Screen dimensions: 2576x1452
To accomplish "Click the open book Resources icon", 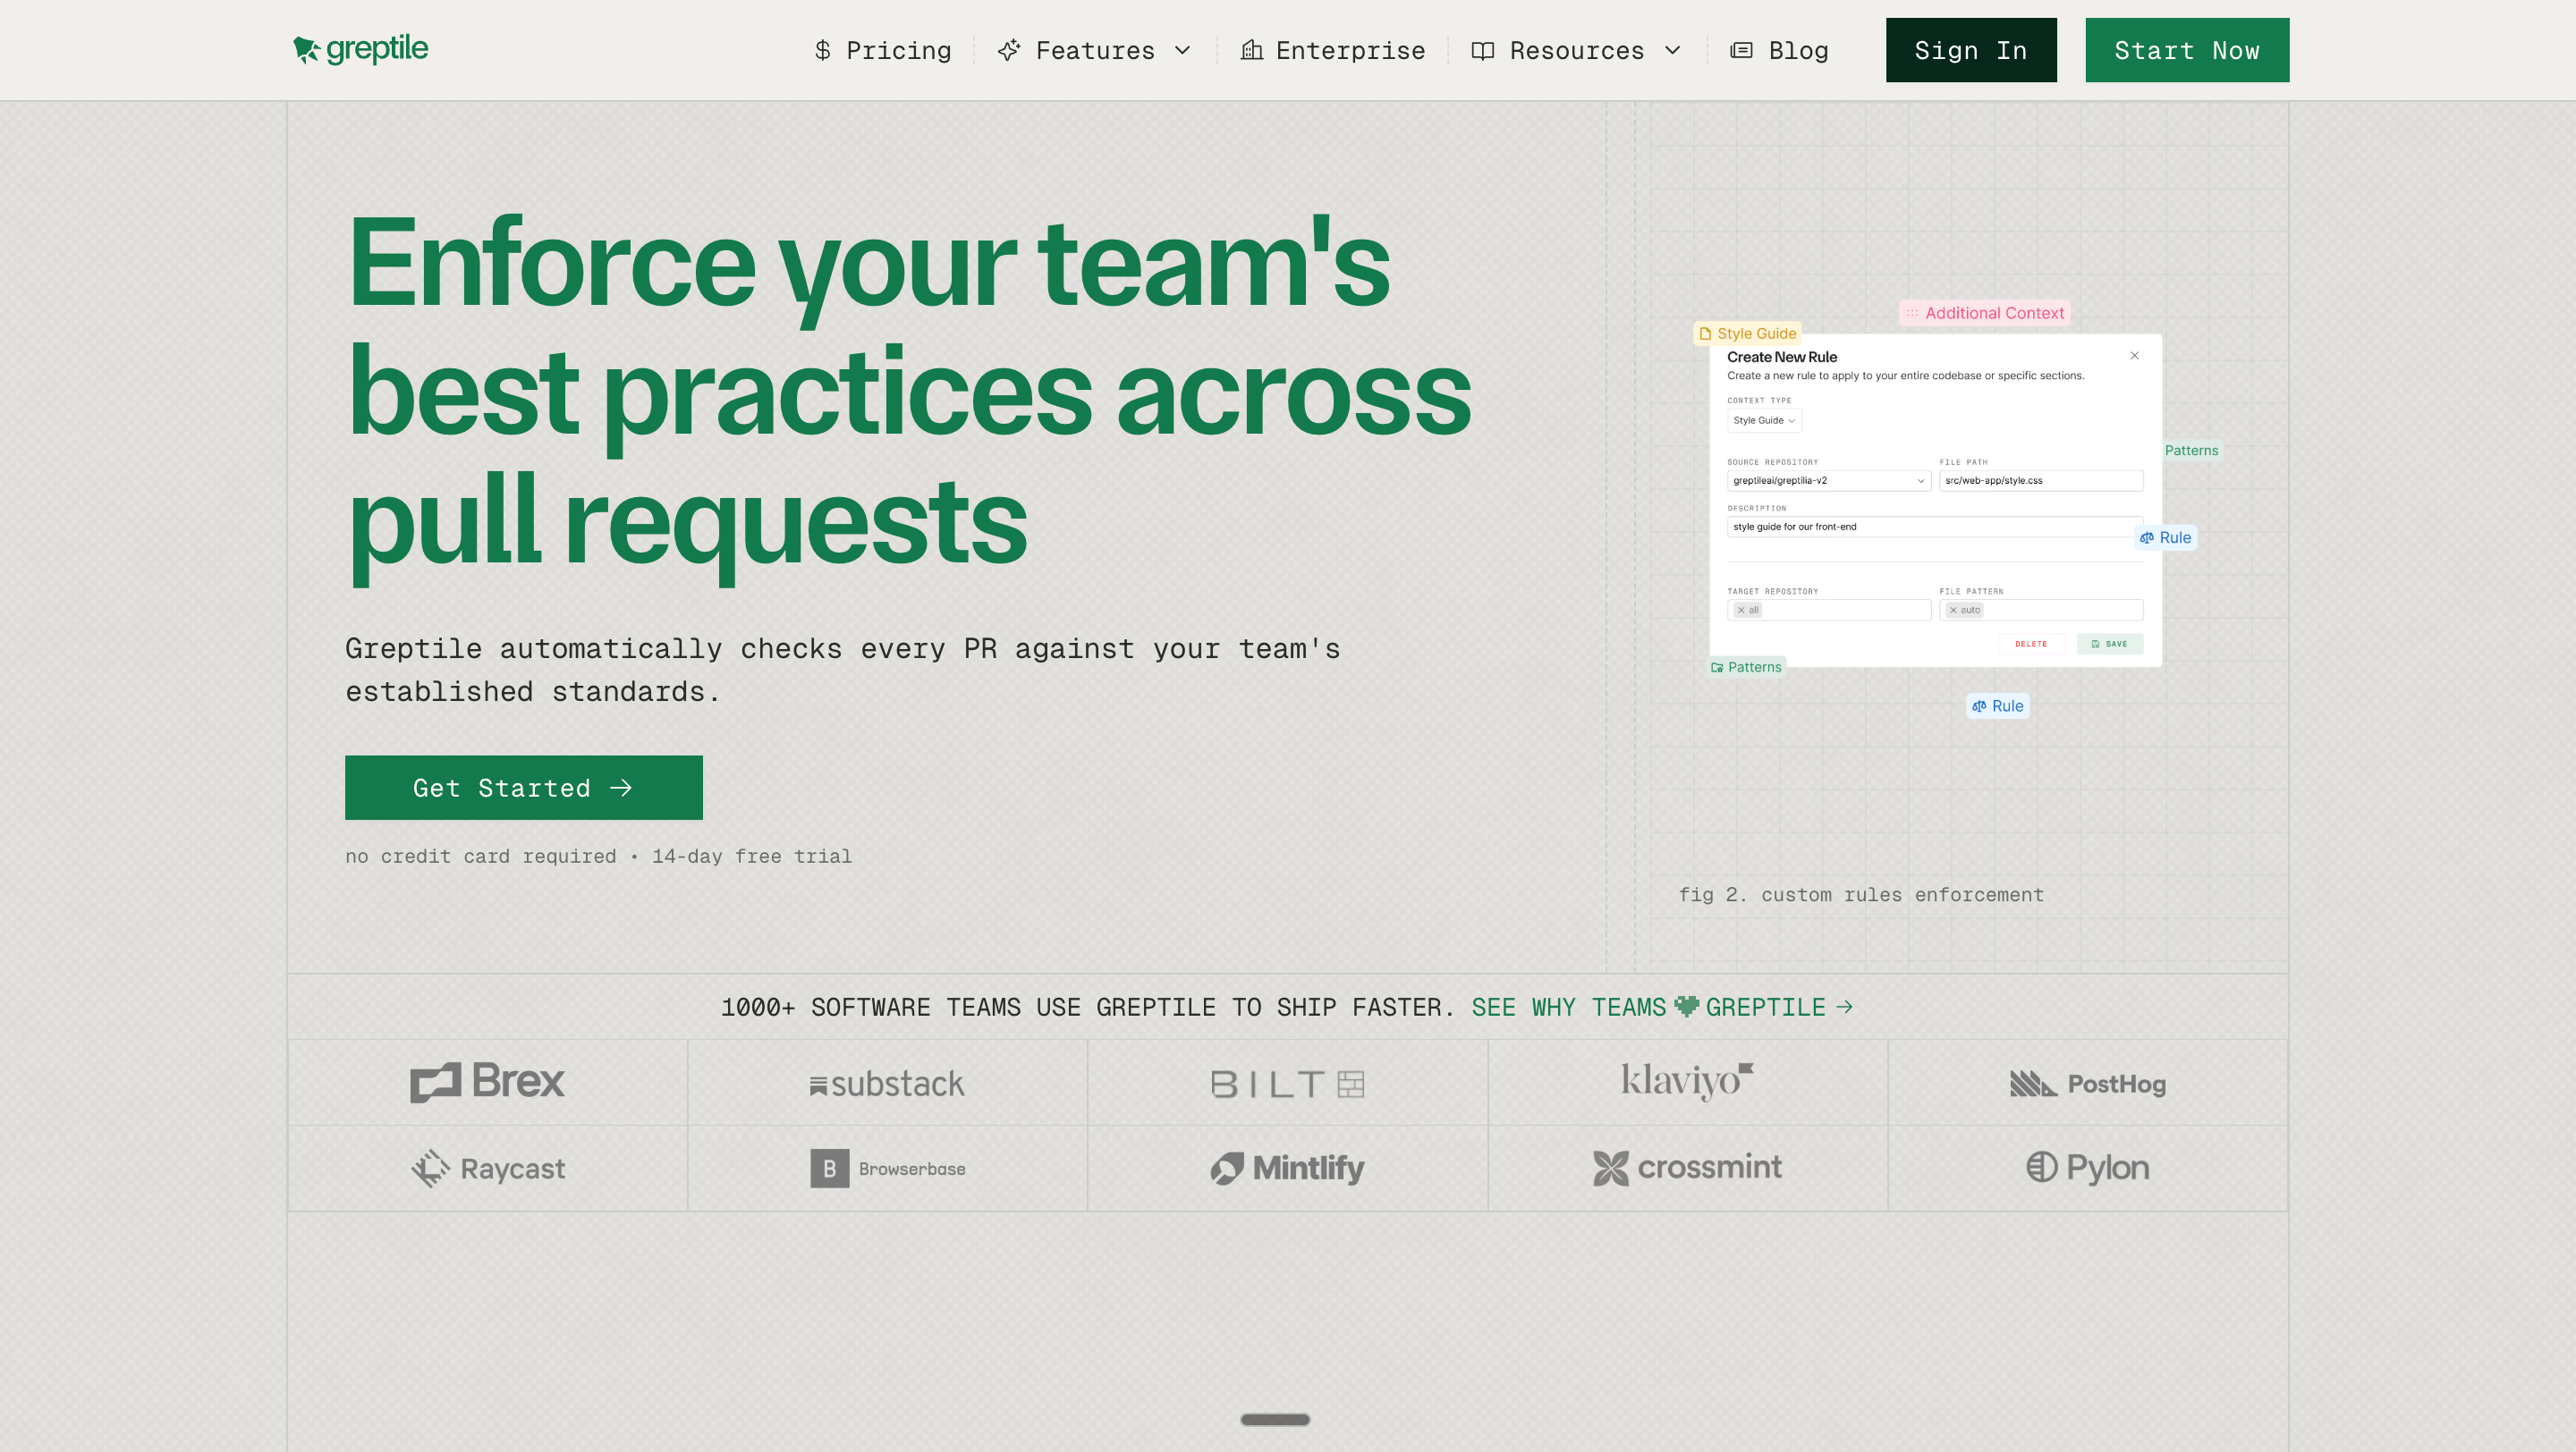I will pyautogui.click(x=1482, y=50).
